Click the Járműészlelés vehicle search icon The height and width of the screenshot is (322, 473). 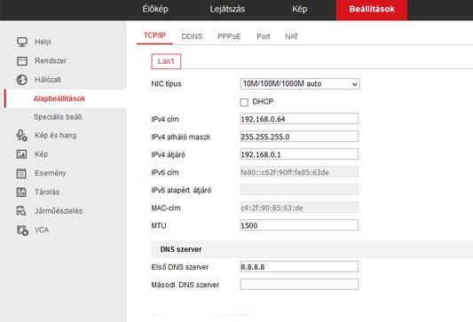pos(21,211)
